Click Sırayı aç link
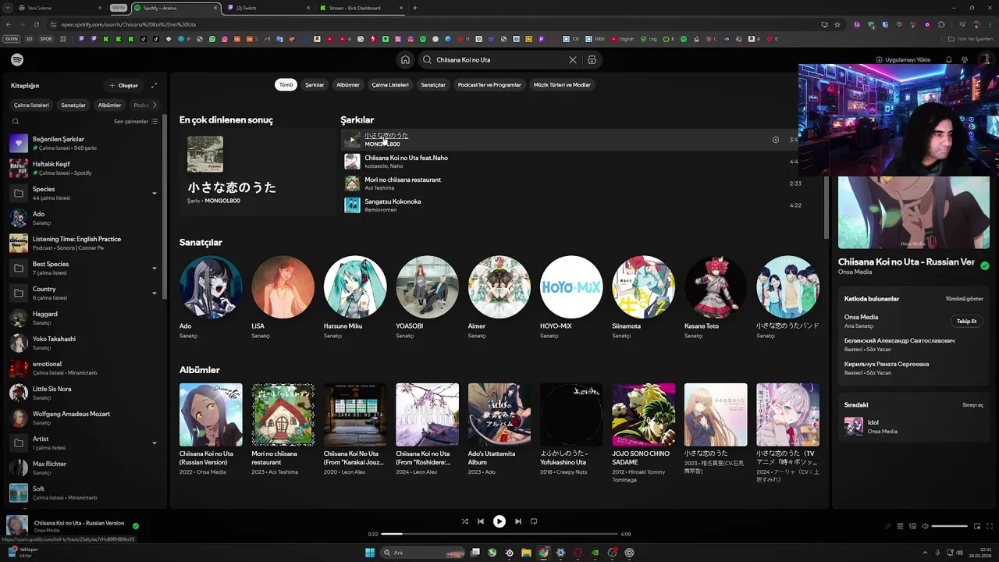This screenshot has height=562, width=999. (x=972, y=405)
